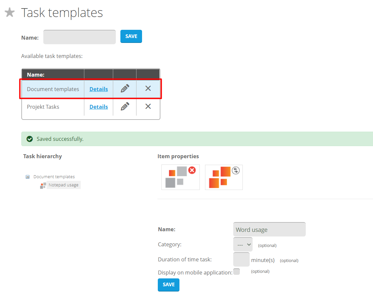Click the delete item icon with red X
The width and height of the screenshot is (373, 301).
180,177
